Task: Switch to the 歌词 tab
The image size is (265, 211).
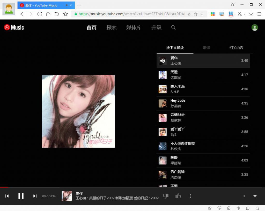Action: coord(206,48)
